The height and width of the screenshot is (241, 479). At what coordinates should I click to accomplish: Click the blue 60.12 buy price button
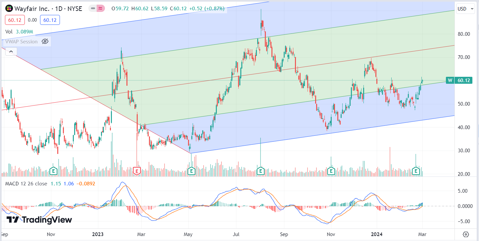[50, 20]
